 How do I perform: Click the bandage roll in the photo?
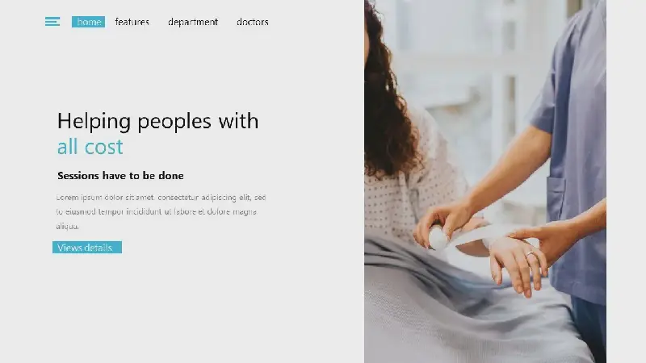click(x=439, y=238)
